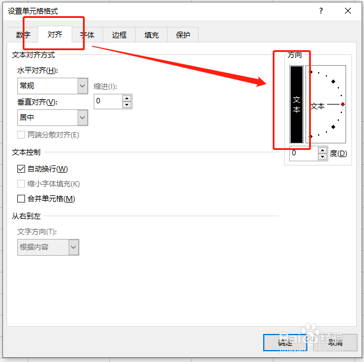The image size is (364, 362).
Task: Click the lower black diamond angle marker
Action: pyautogui.click(x=333, y=127)
